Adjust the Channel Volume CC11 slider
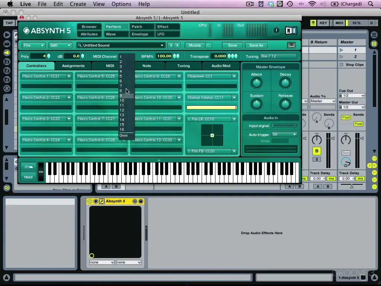 (x=211, y=107)
